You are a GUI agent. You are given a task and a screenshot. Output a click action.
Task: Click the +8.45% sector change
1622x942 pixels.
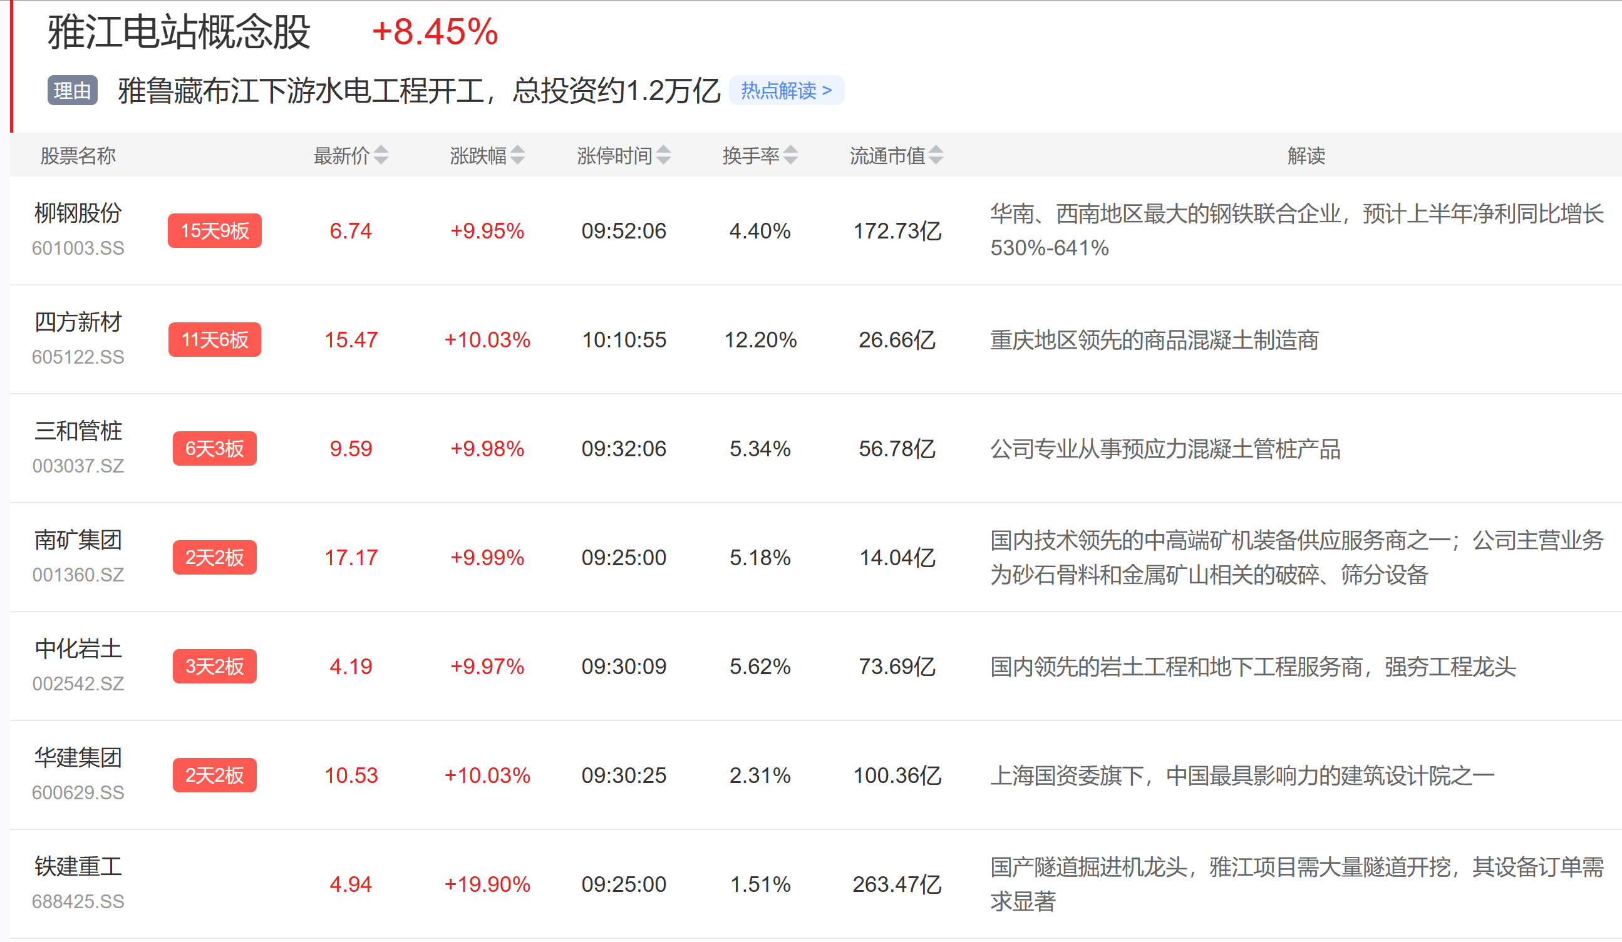435,31
